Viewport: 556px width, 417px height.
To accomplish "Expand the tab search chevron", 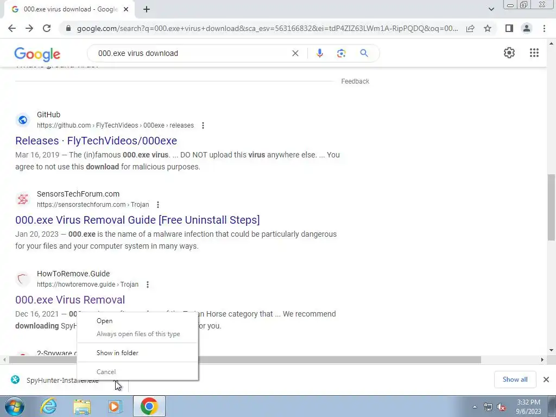I will 491,9.
